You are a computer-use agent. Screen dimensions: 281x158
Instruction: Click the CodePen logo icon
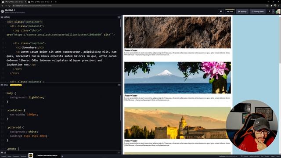click(3, 11)
